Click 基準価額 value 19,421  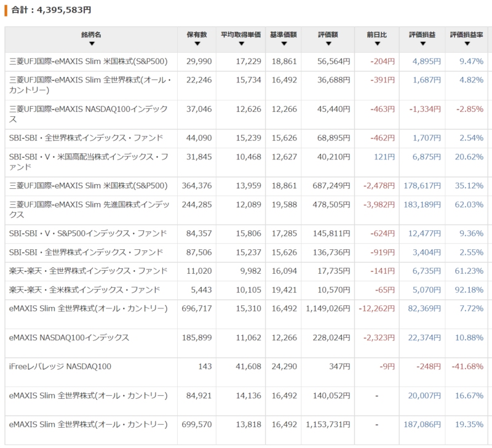click(x=284, y=290)
